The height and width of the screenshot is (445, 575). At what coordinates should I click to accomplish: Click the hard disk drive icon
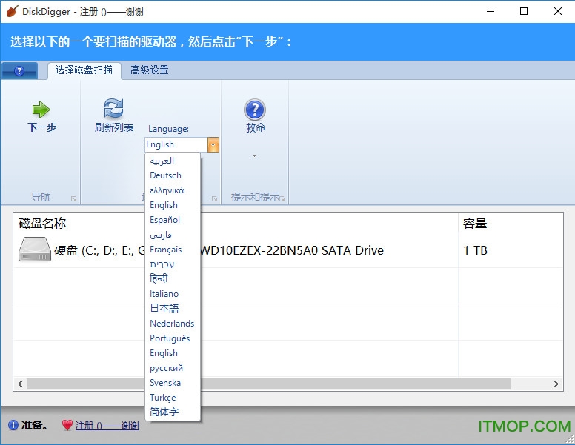click(35, 250)
